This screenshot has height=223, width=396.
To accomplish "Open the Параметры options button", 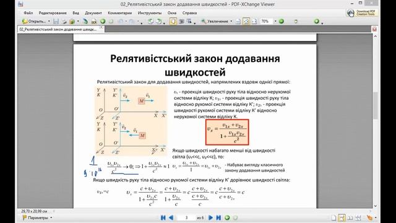I will (x=37, y=217).
